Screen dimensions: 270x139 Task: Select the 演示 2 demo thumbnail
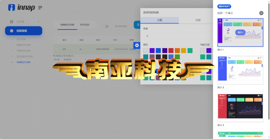[240, 70]
